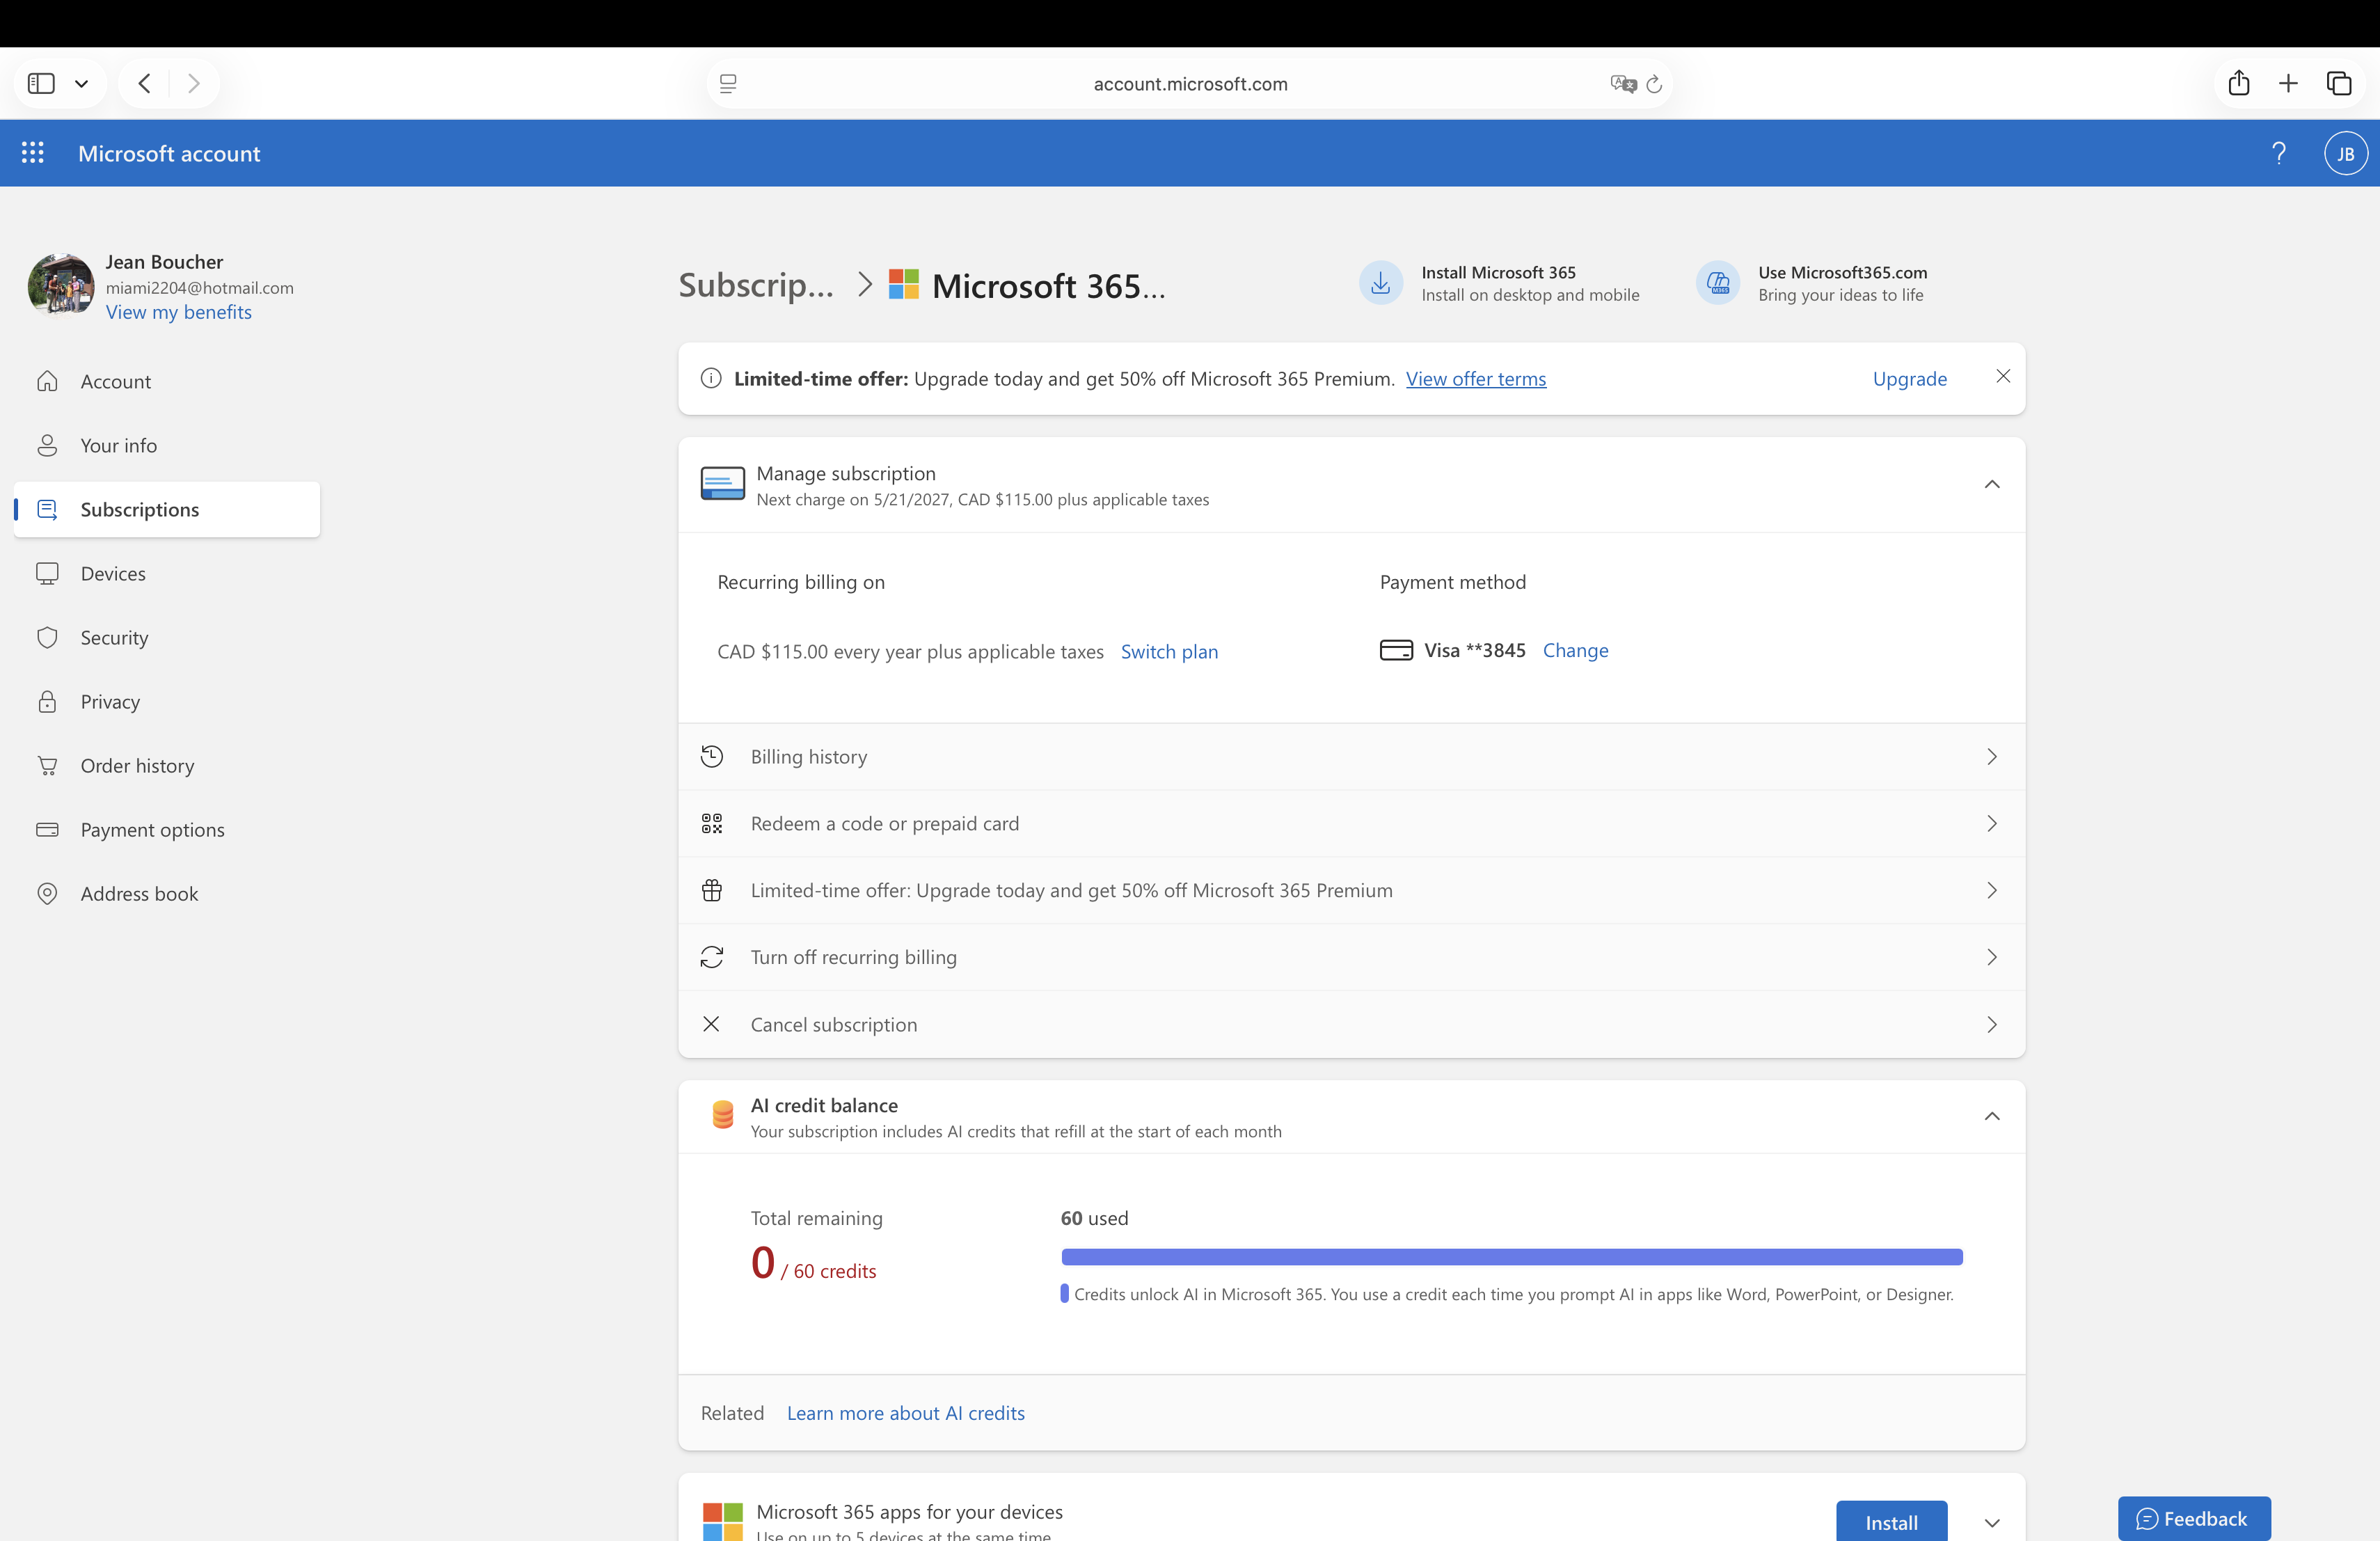Open Redeem a code or prepaid card
2380x1541 pixels.
coord(1352,824)
